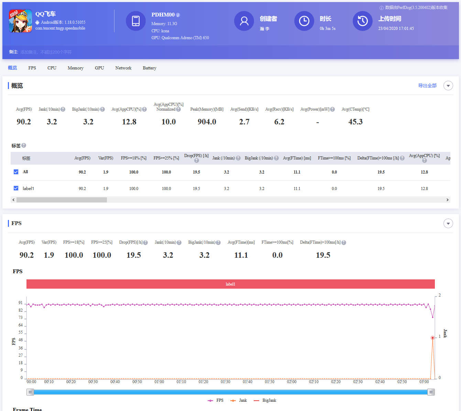
Task: Click the QQ飞车 game app icon
Action: pyautogui.click(x=20, y=21)
